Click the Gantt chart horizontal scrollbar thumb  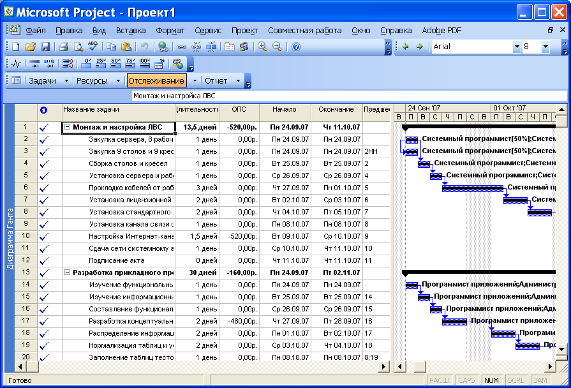point(420,366)
